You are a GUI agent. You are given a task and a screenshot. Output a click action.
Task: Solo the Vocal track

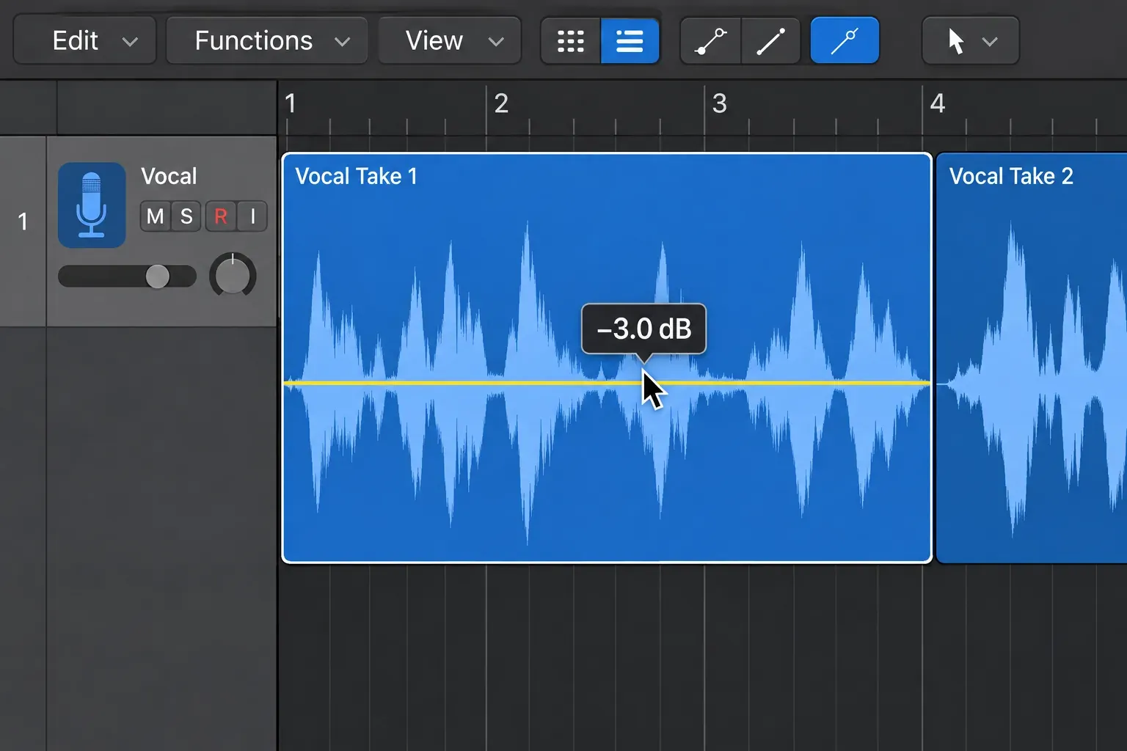pos(186,216)
